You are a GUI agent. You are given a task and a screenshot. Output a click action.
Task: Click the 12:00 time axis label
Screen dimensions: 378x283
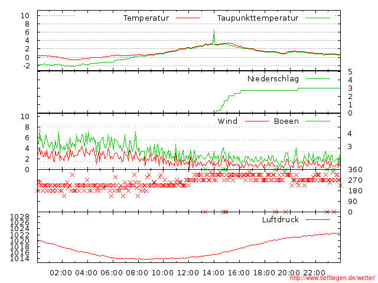pos(188,273)
